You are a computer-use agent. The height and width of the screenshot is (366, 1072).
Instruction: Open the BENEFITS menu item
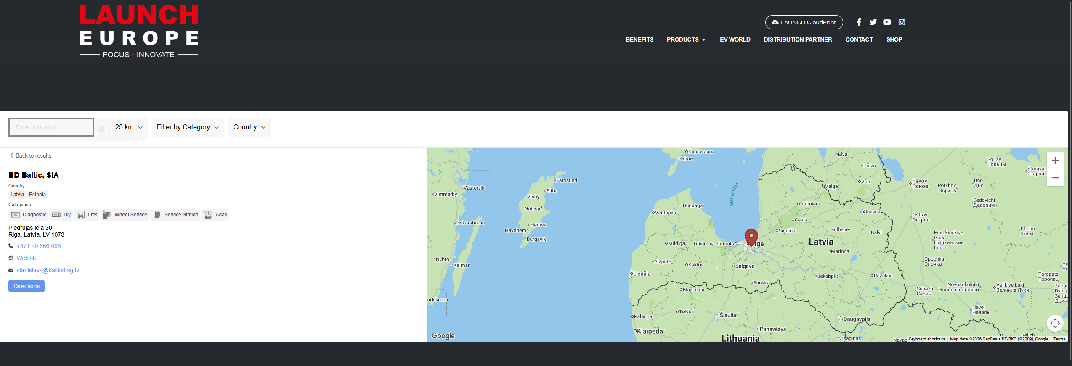[639, 39]
